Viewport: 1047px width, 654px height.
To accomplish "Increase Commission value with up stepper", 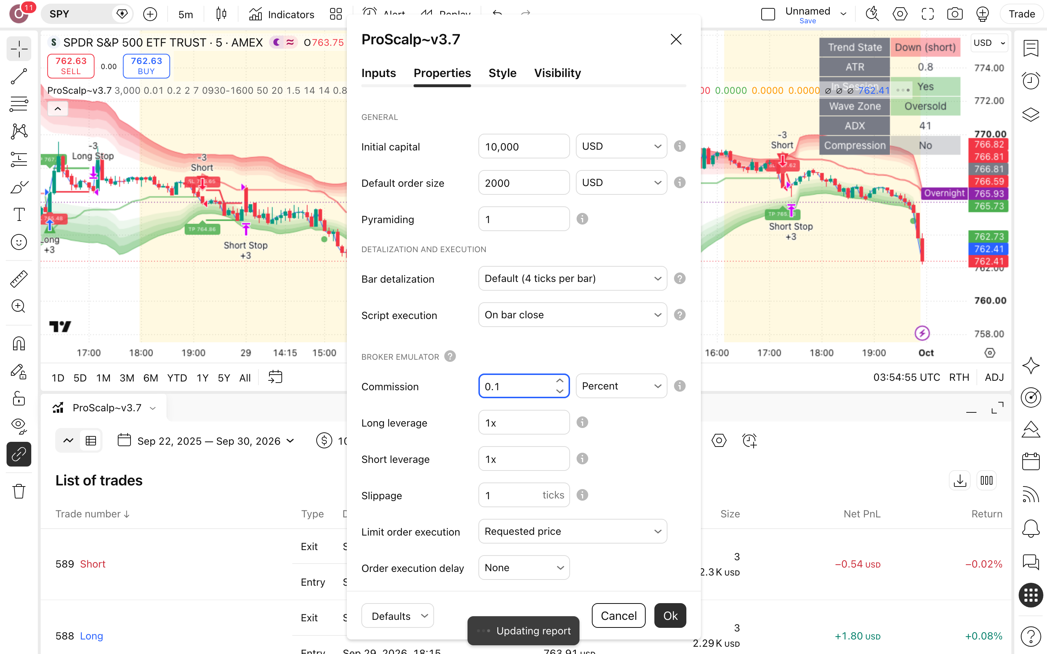I will point(560,381).
